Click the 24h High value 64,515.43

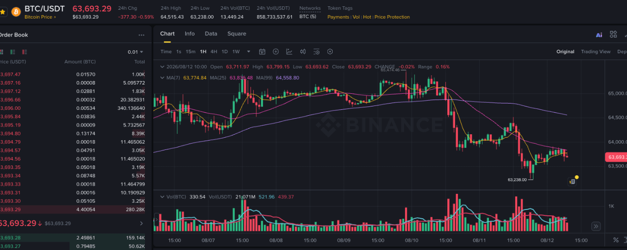[x=172, y=17]
